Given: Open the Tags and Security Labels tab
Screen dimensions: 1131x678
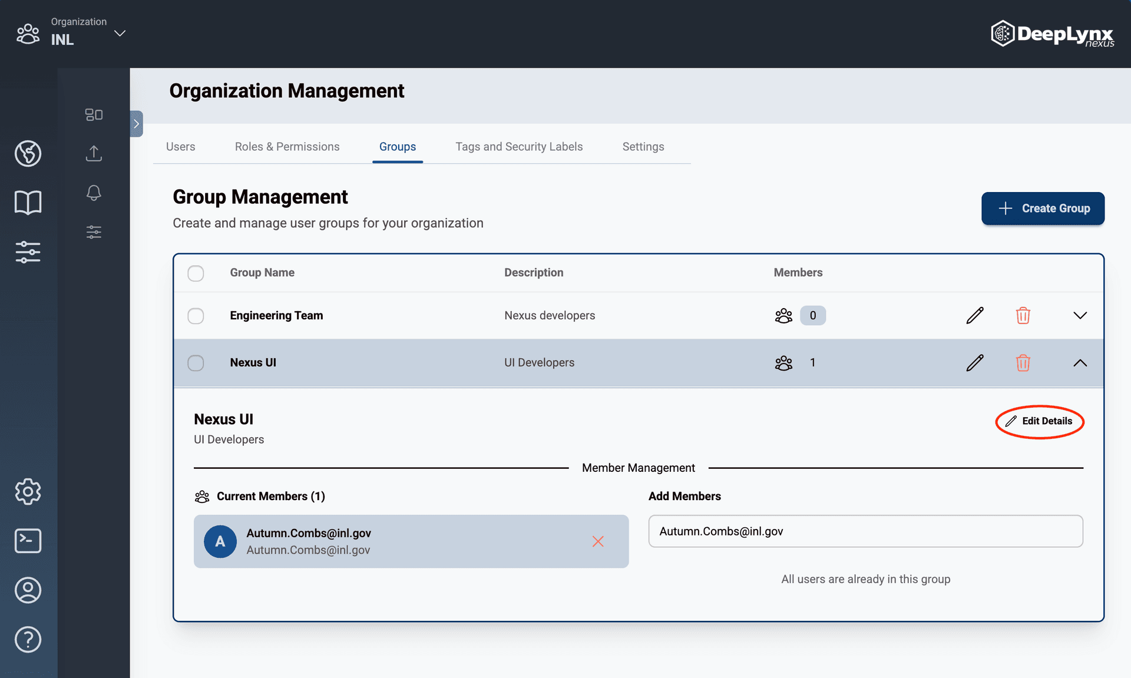Looking at the screenshot, I should 519,147.
